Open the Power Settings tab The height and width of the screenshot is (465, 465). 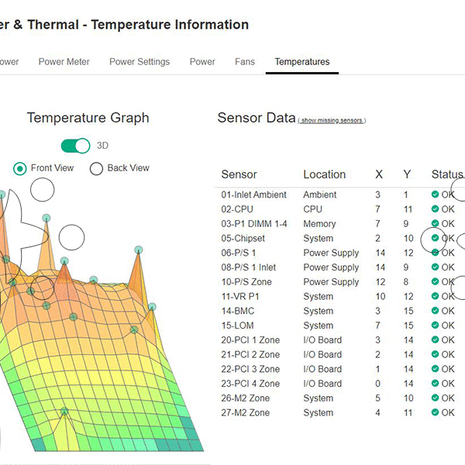139,62
